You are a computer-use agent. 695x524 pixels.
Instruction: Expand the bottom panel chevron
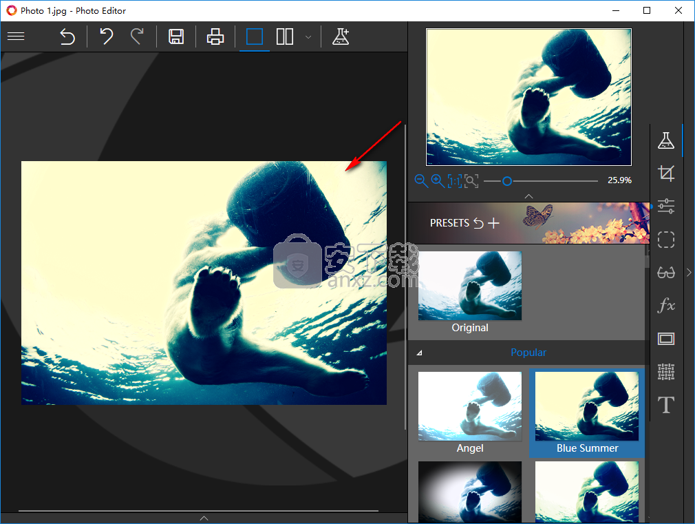[x=204, y=518]
